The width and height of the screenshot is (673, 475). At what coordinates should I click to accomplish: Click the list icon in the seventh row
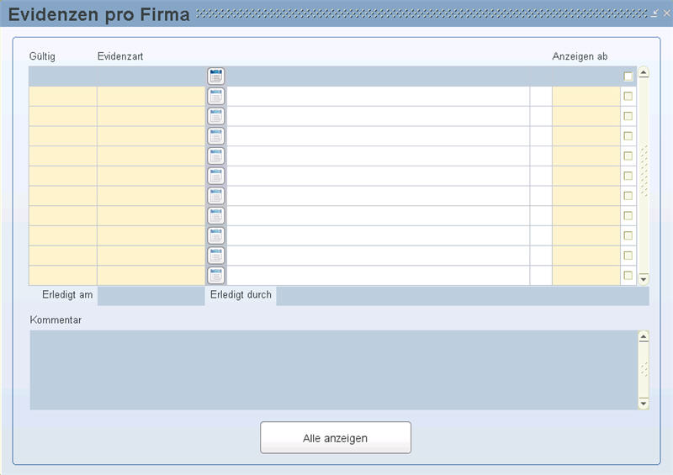[216, 196]
